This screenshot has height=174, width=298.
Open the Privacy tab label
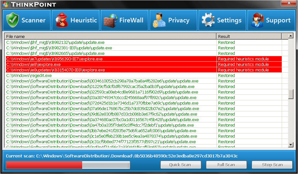[x=179, y=20]
